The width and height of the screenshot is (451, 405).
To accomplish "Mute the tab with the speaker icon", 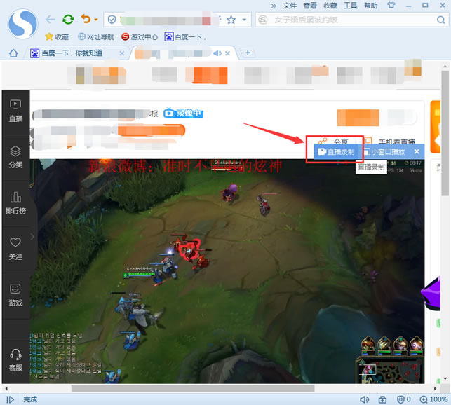I will [217, 53].
